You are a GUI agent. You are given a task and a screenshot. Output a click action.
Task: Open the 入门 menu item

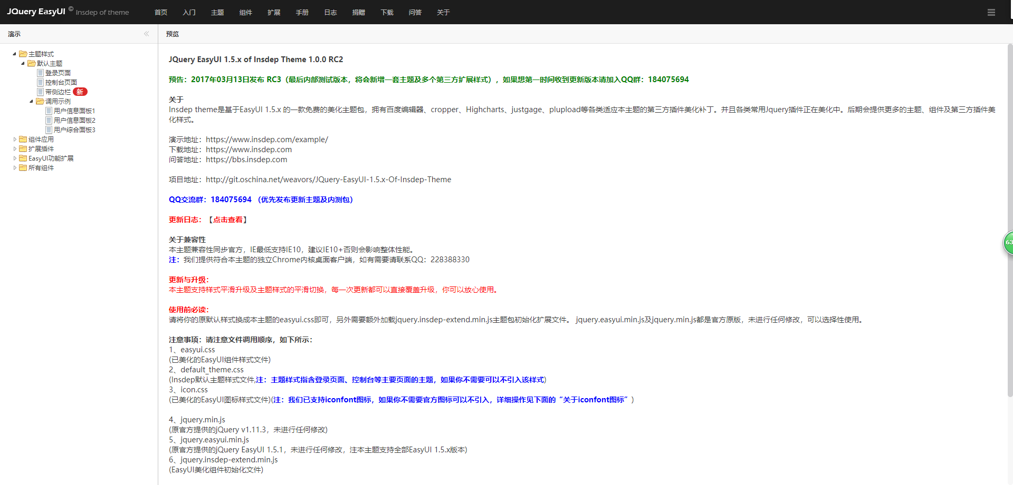pos(189,12)
